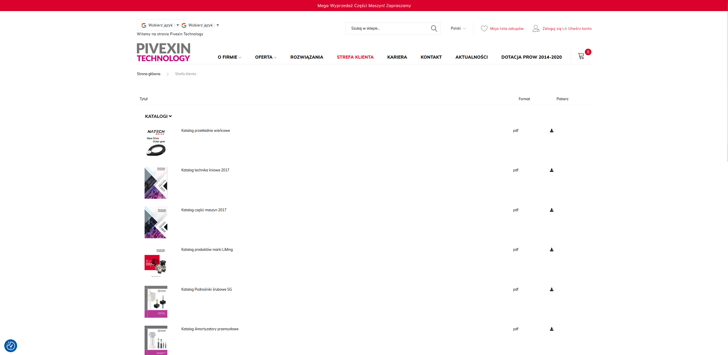Open the shopping cart icon
This screenshot has height=355, width=728.
point(581,56)
